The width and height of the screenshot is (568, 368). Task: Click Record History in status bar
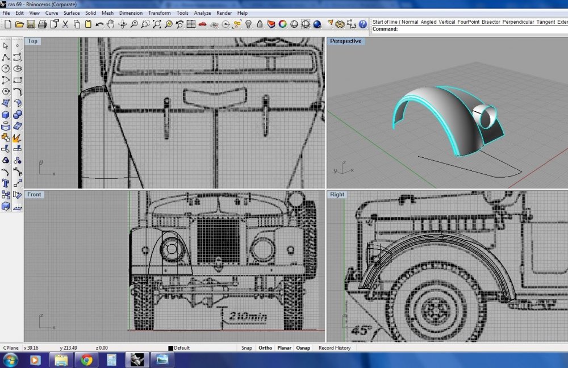[335, 348]
